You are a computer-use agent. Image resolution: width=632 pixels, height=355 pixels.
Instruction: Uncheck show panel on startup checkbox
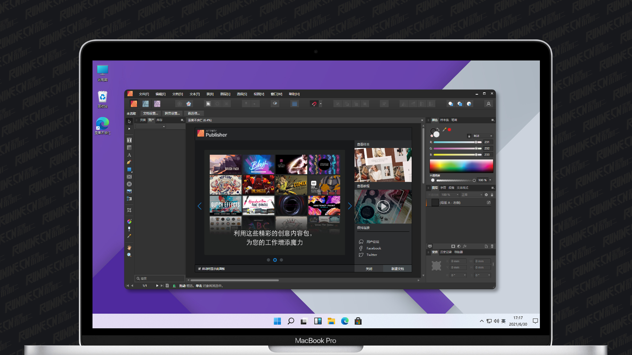point(200,269)
